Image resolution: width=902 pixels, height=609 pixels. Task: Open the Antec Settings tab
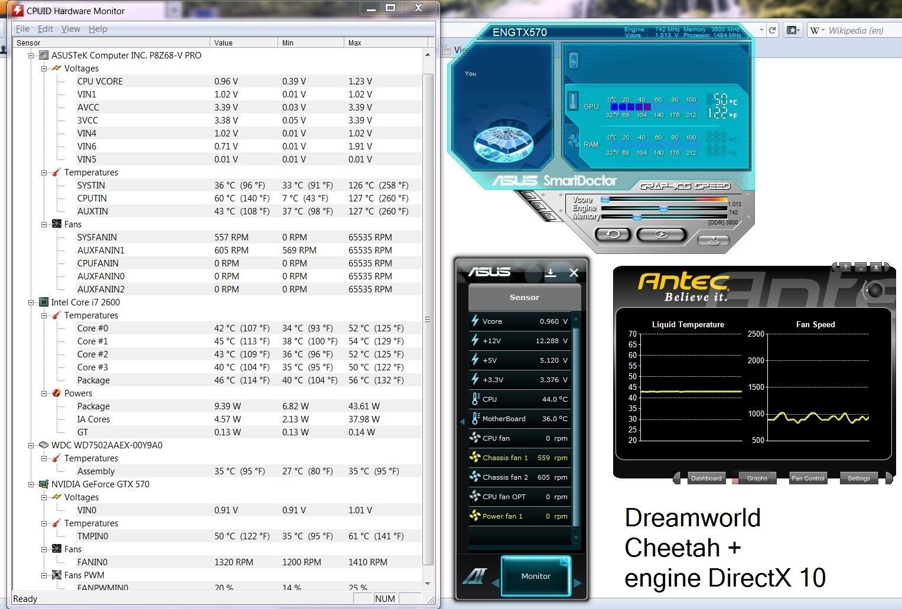[x=858, y=478]
